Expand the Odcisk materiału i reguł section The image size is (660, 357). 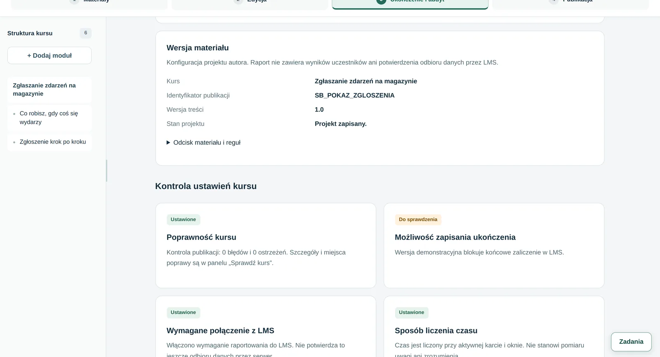point(203,143)
